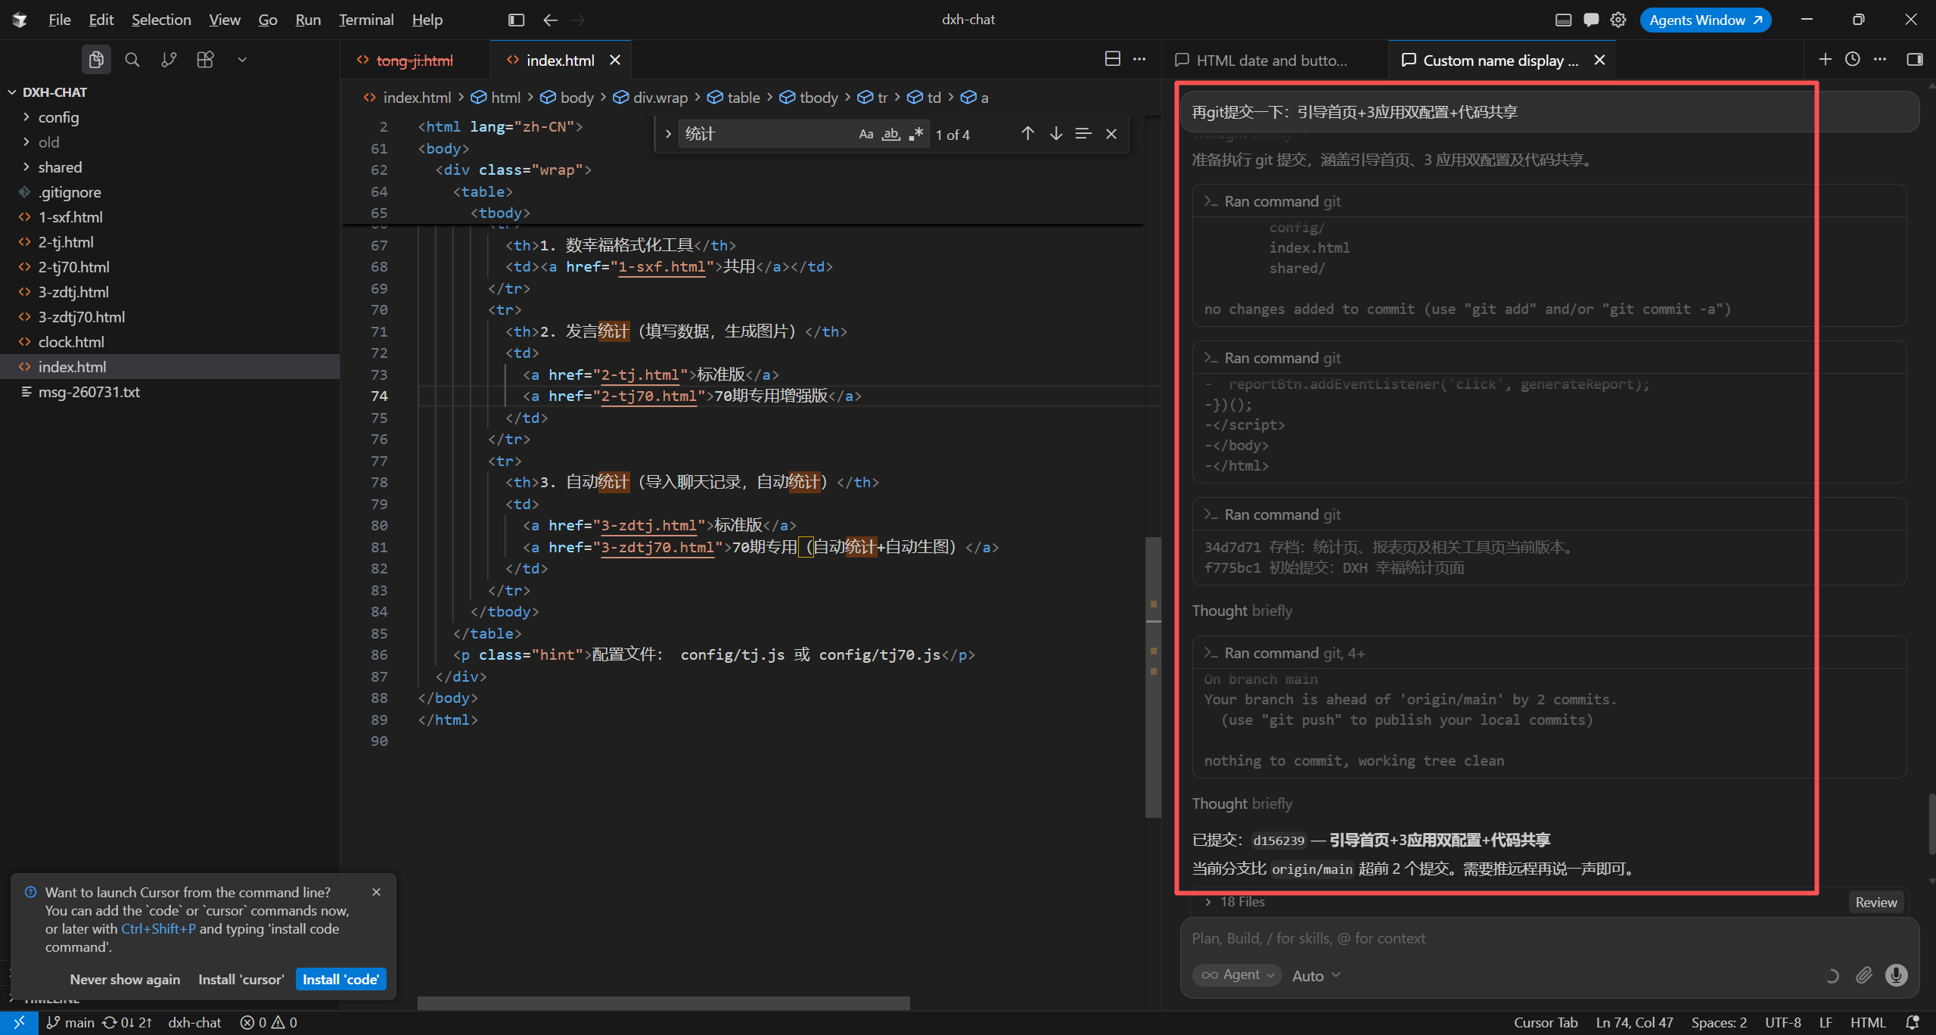Click Install 'cursor' button
The image size is (1936, 1035).
pyautogui.click(x=241, y=979)
